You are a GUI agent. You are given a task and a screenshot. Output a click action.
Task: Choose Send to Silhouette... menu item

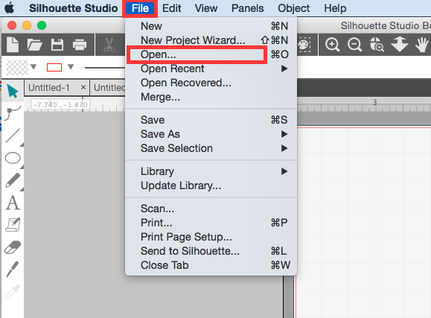pos(211,251)
